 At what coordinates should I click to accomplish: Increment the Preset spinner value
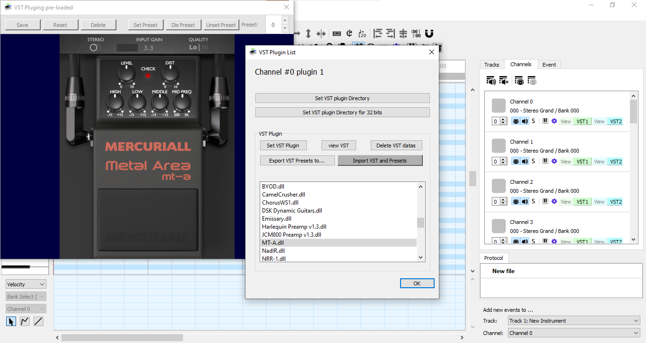click(285, 20)
